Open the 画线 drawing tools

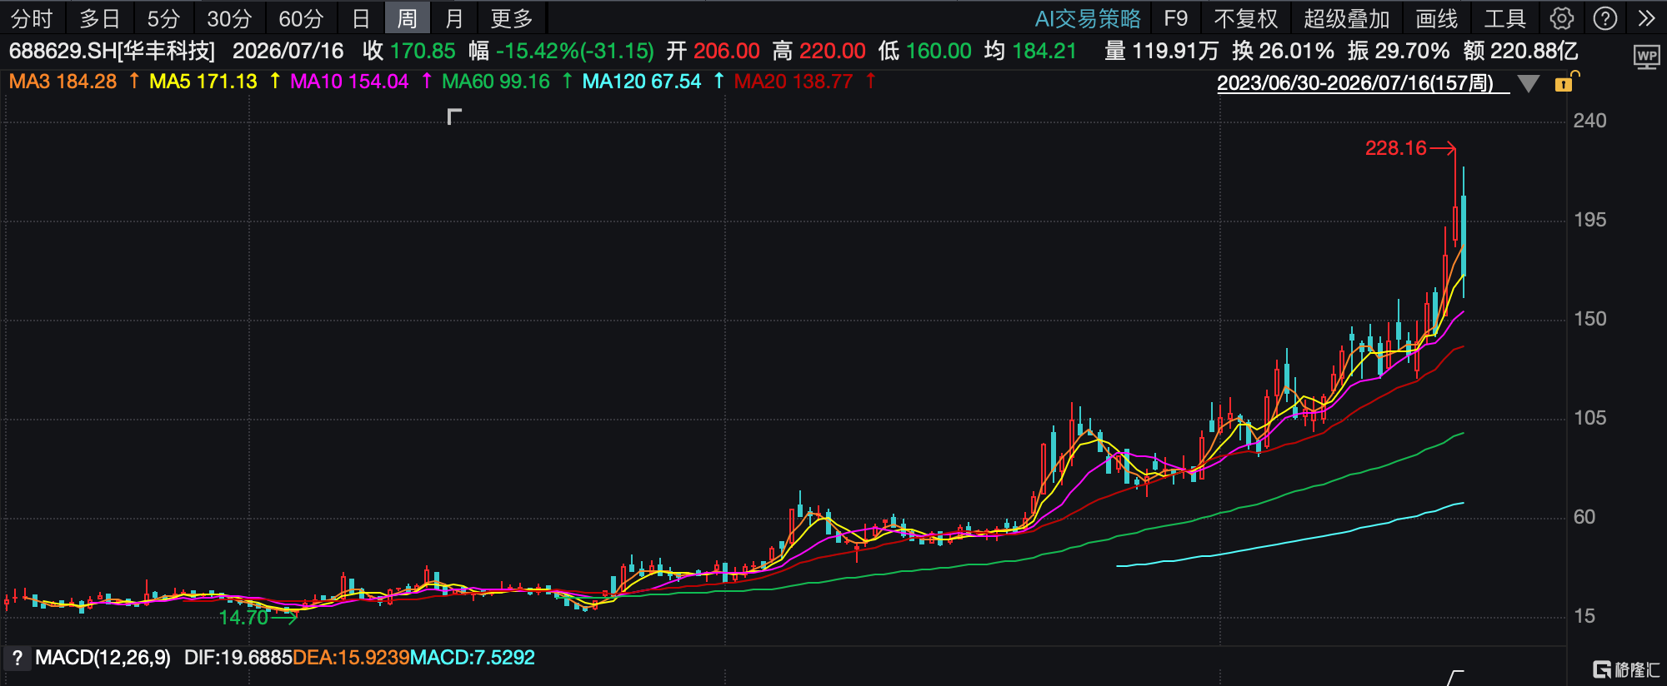[1437, 18]
